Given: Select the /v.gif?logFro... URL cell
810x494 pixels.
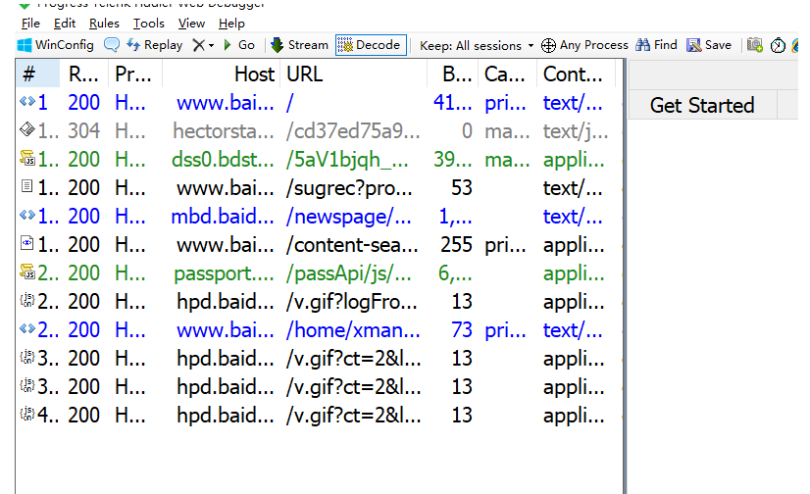Looking at the screenshot, I should (x=352, y=302).
